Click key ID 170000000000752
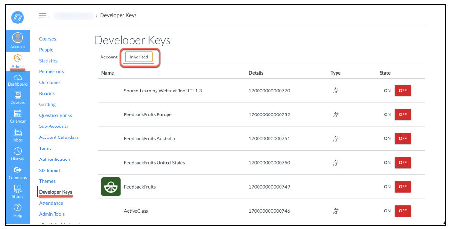Viewport: 449px width, 229px height. (x=269, y=114)
